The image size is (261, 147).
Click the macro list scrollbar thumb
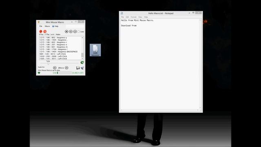click(82, 55)
